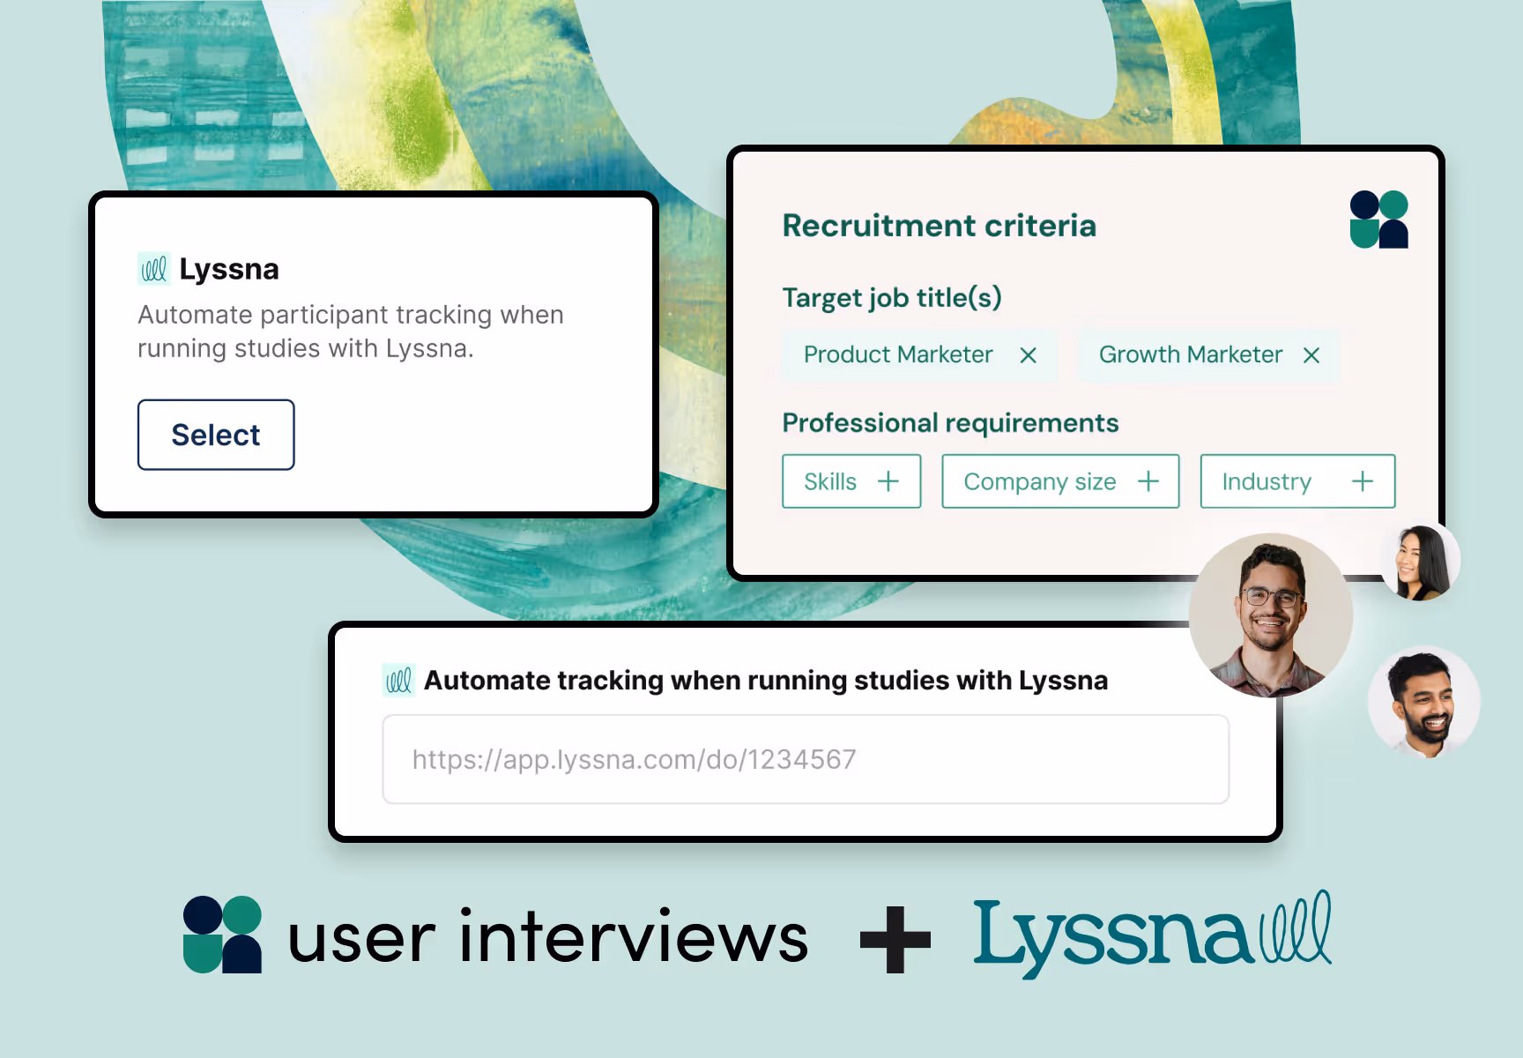
Task: Add an Industry requirement
Action: click(1297, 481)
